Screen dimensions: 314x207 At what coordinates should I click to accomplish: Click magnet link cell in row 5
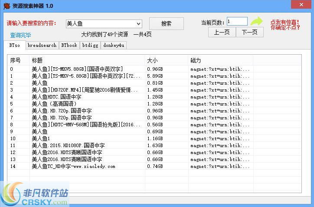(220, 104)
